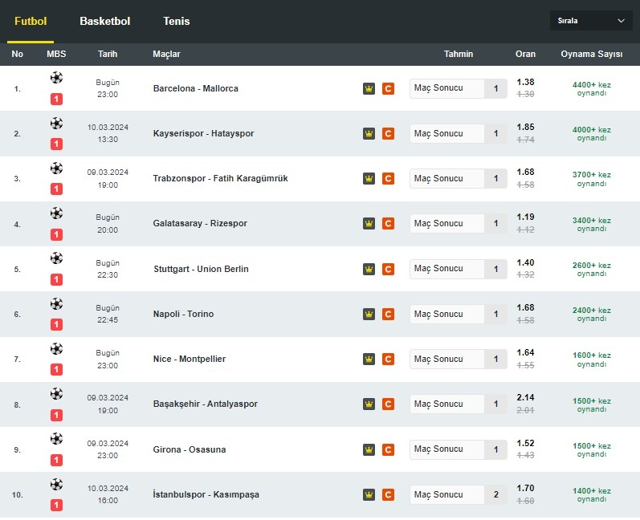640x520 pixels.
Task: Switch to the Futbol tab
Action: tap(31, 21)
